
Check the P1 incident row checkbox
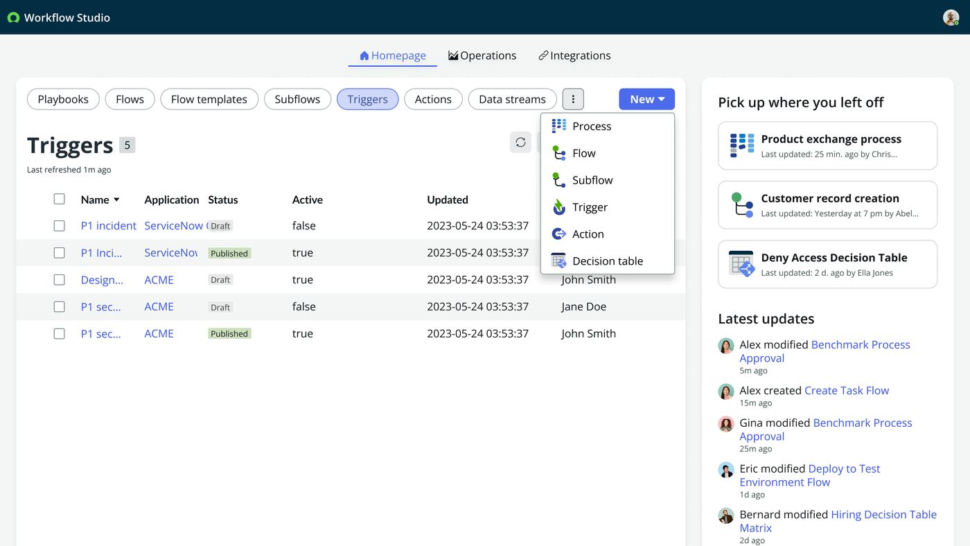coord(59,226)
